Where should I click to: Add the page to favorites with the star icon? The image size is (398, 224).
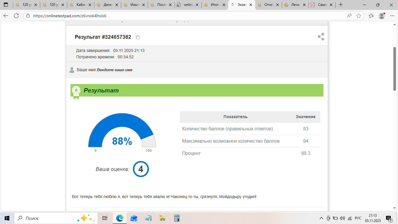[x=359, y=16]
